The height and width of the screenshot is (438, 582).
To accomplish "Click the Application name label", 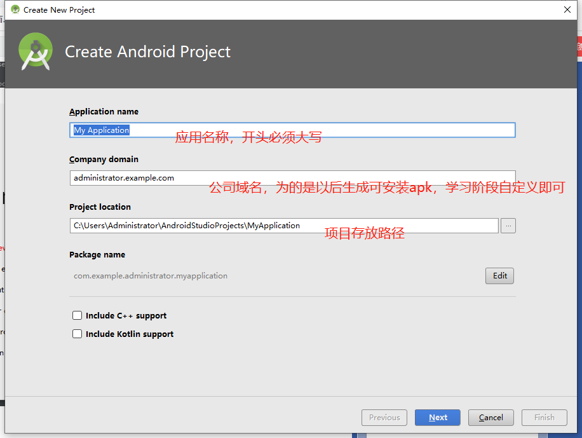I will (x=104, y=111).
